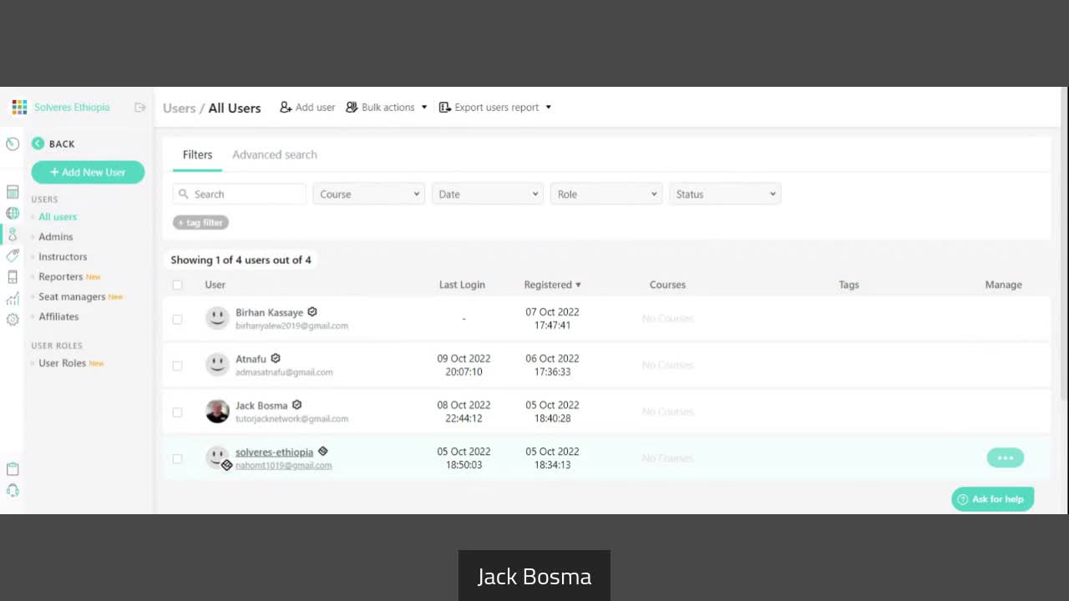1069x601 pixels.
Task: Click Add user in the top toolbar
Action: (x=307, y=108)
